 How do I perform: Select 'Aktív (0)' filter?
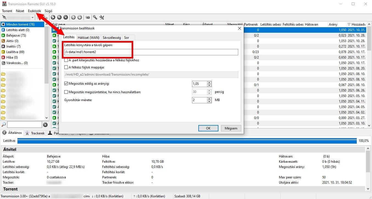coord(22,41)
